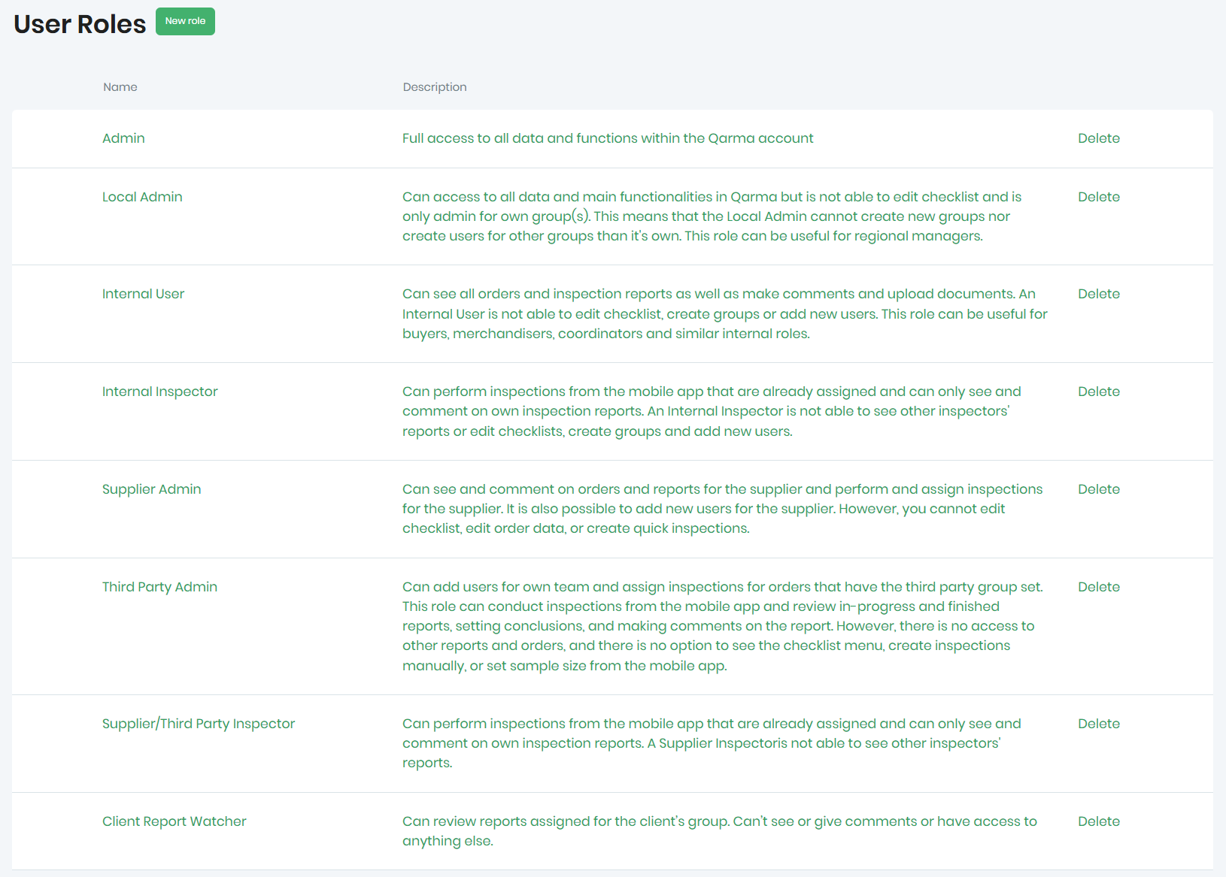Delete the Client Report Watcher role

click(1099, 821)
